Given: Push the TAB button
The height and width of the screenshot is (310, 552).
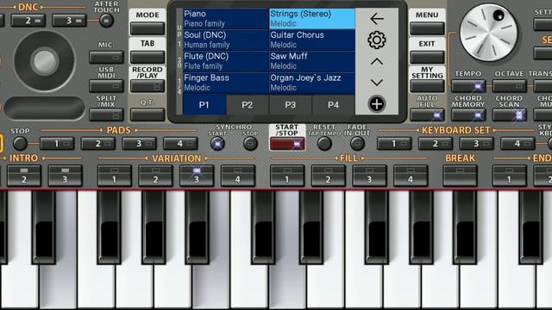Looking at the screenshot, I should (x=147, y=57).
